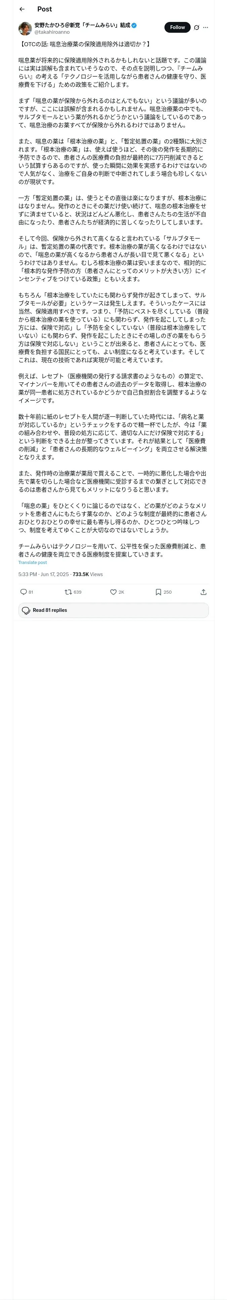
Task: Click the reply speech bubble icon
Action: (23, 592)
